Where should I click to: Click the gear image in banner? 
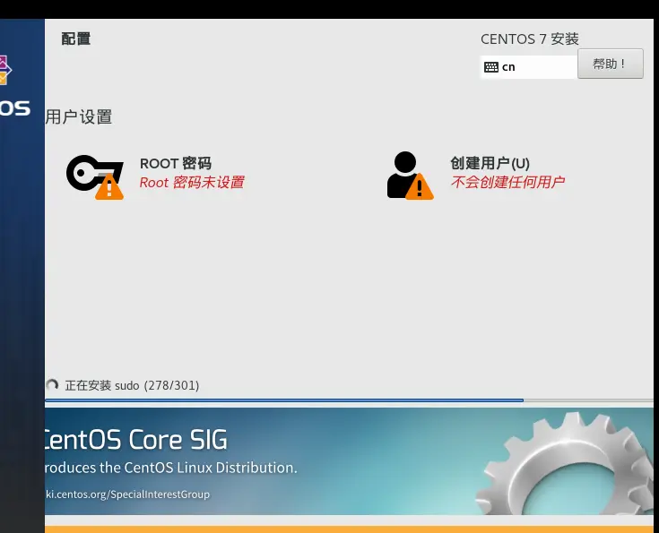click(x=565, y=463)
